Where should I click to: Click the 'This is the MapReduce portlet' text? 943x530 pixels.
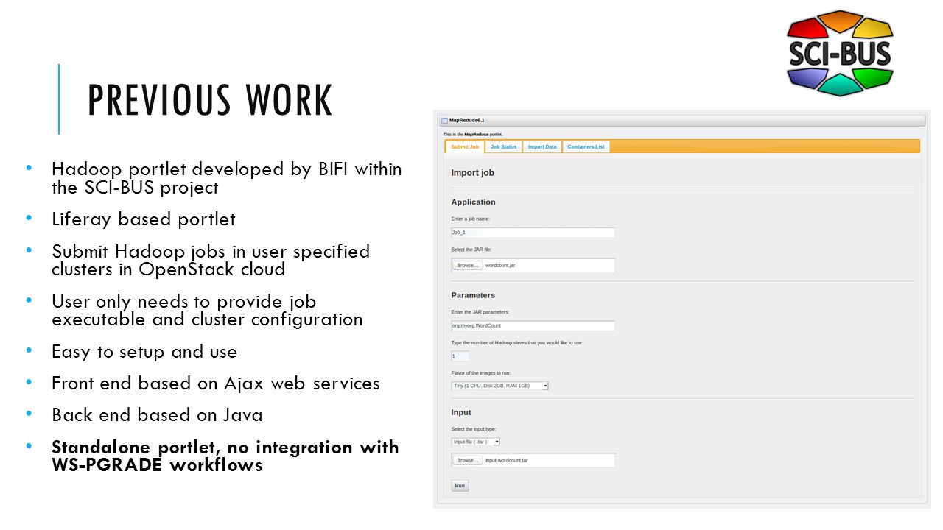tap(472, 135)
